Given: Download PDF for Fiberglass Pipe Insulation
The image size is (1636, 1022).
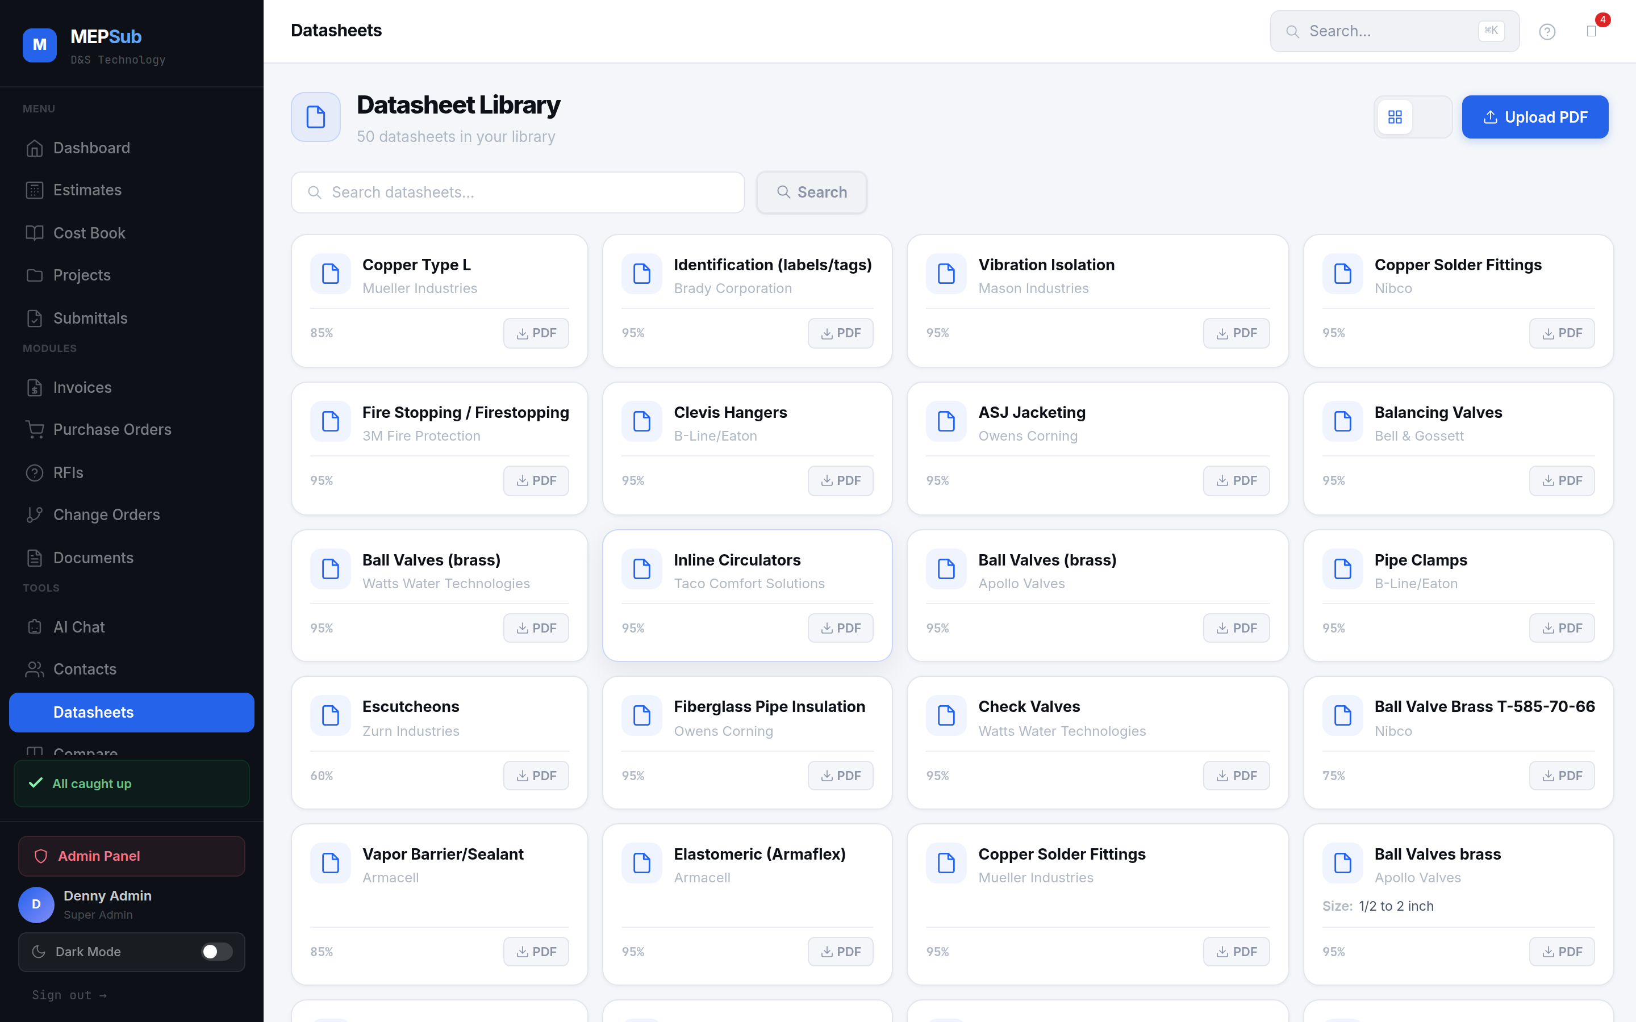Looking at the screenshot, I should pyautogui.click(x=840, y=776).
